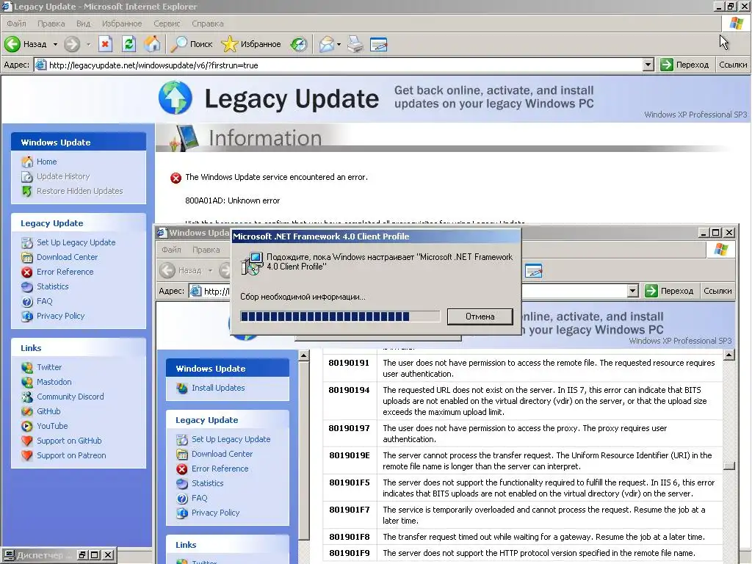Click the History clock icon in main toolbar
Image resolution: width=752 pixels, height=564 pixels.
click(299, 44)
